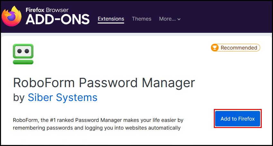Open the Themes tab
The height and width of the screenshot is (146, 273).
[141, 19]
